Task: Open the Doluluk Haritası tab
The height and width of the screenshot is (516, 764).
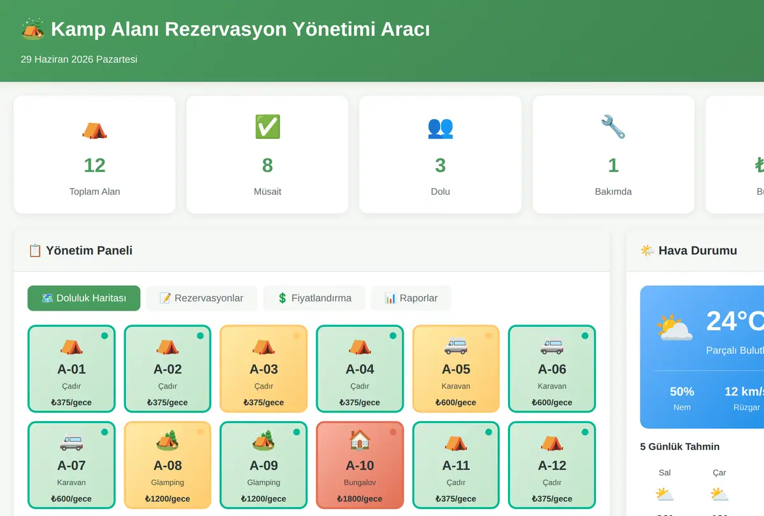Action: 83,298
